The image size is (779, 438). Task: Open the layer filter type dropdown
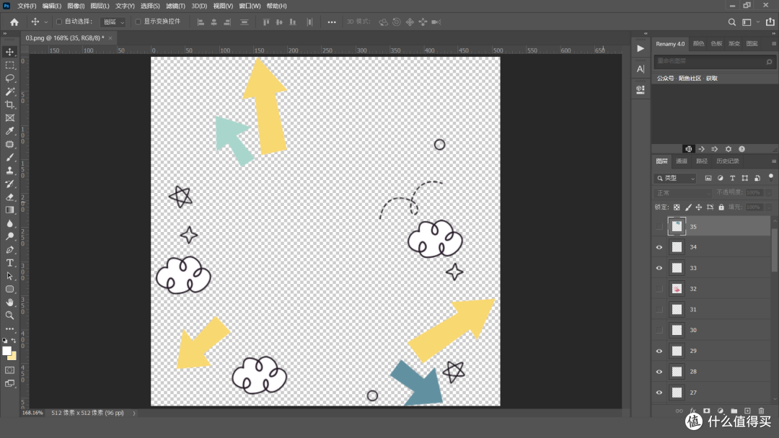pos(676,178)
